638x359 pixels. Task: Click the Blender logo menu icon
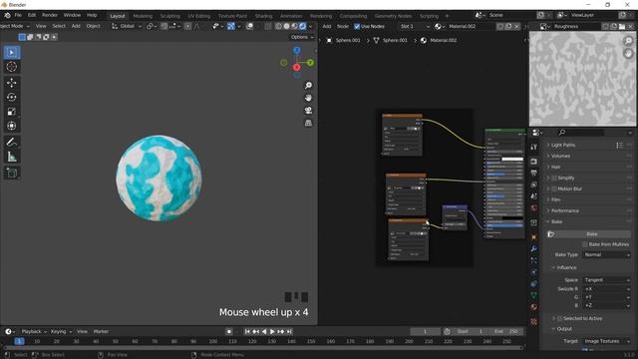[7, 15]
